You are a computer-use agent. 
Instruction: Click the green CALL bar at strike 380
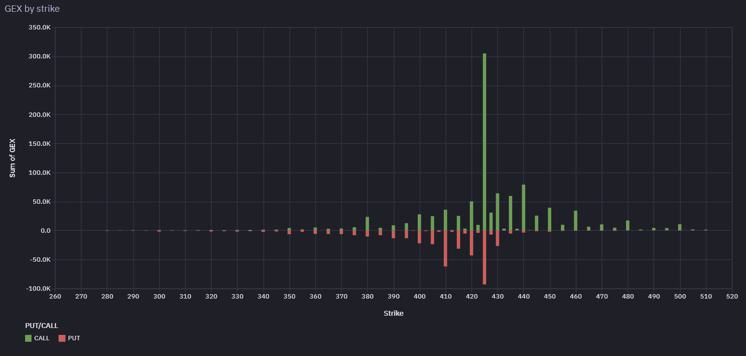(367, 224)
